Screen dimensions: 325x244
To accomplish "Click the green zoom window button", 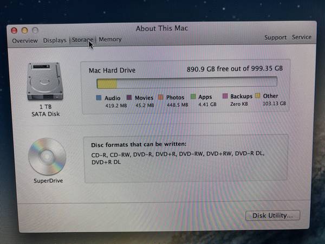I will coord(35,30).
